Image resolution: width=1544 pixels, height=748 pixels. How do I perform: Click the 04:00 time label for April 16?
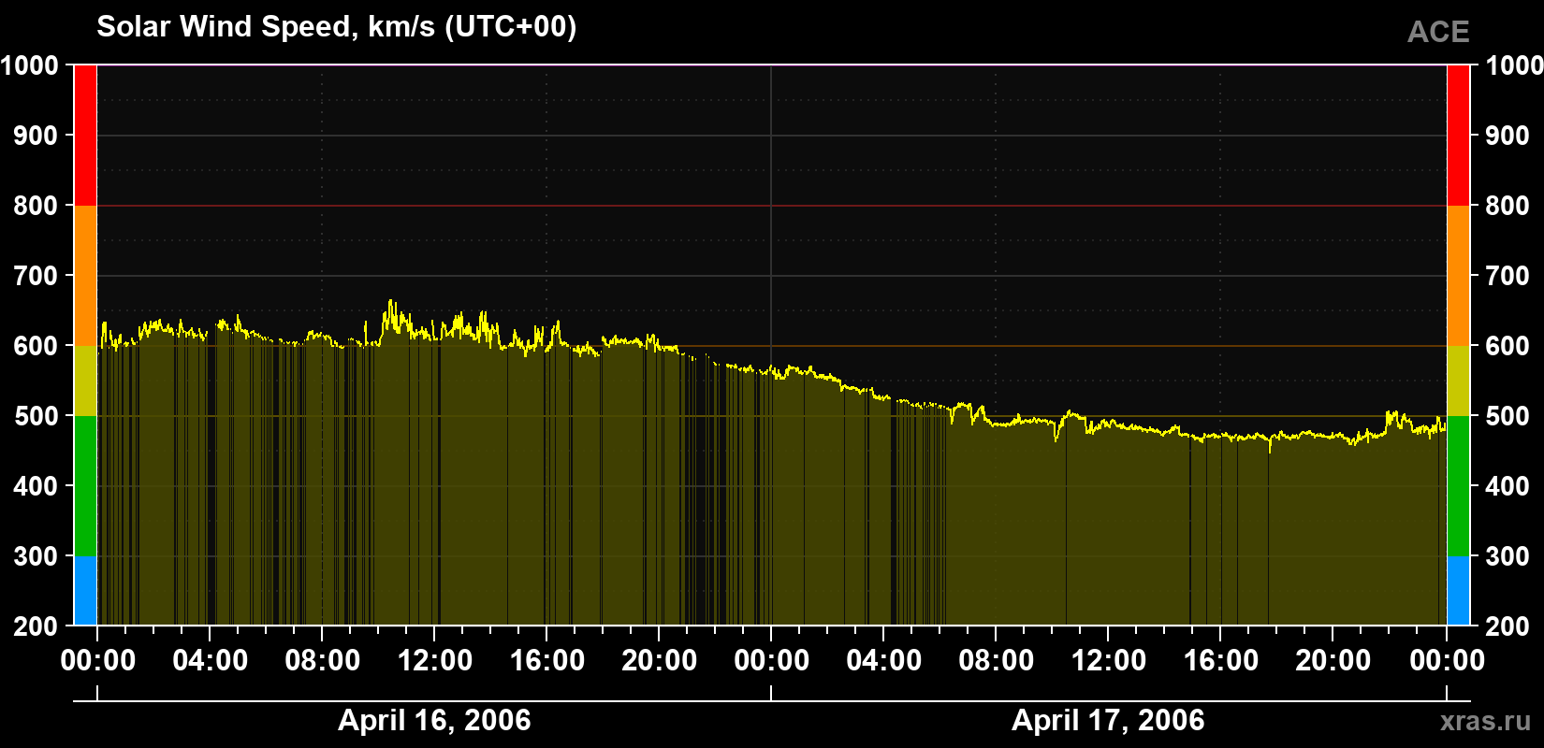coord(210,661)
